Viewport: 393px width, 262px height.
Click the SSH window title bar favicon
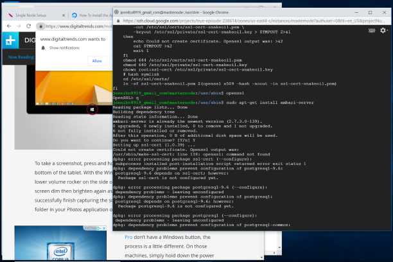116,12
